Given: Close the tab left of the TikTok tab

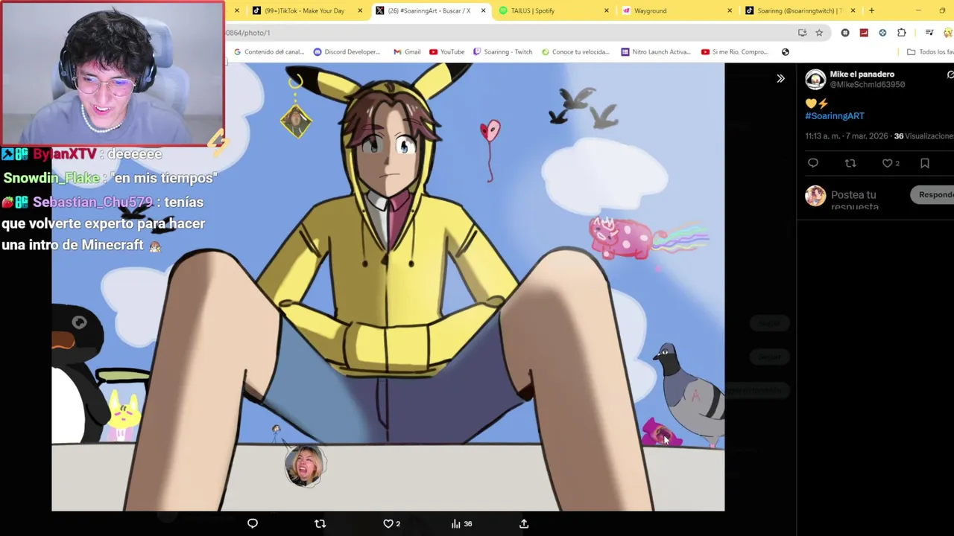Looking at the screenshot, I should pos(236,10).
